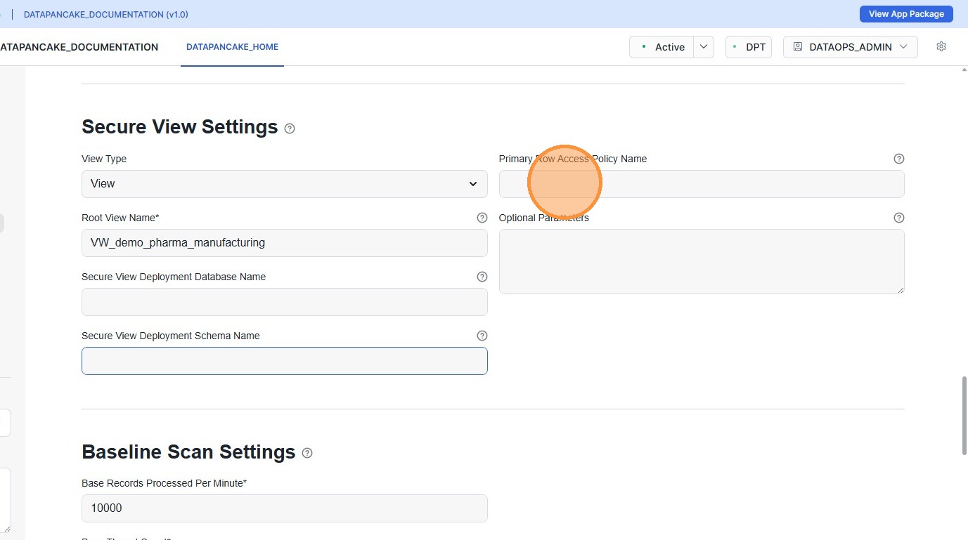The image size is (968, 540).
Task: Open the chevron next to Active status
Action: click(704, 47)
